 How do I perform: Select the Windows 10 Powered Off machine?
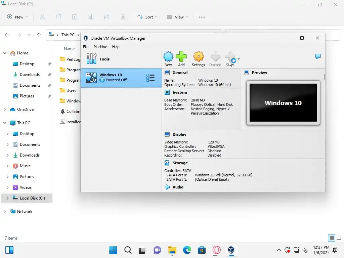[x=121, y=78]
